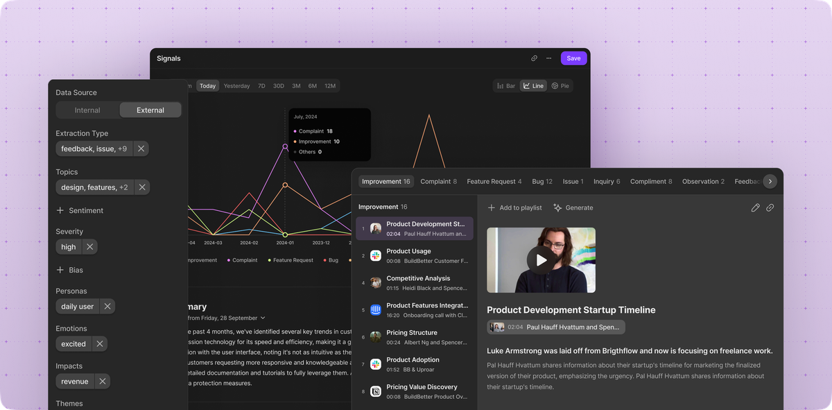Screen dimensions: 832x410
Task: Select the 3M time range
Action: pos(296,86)
